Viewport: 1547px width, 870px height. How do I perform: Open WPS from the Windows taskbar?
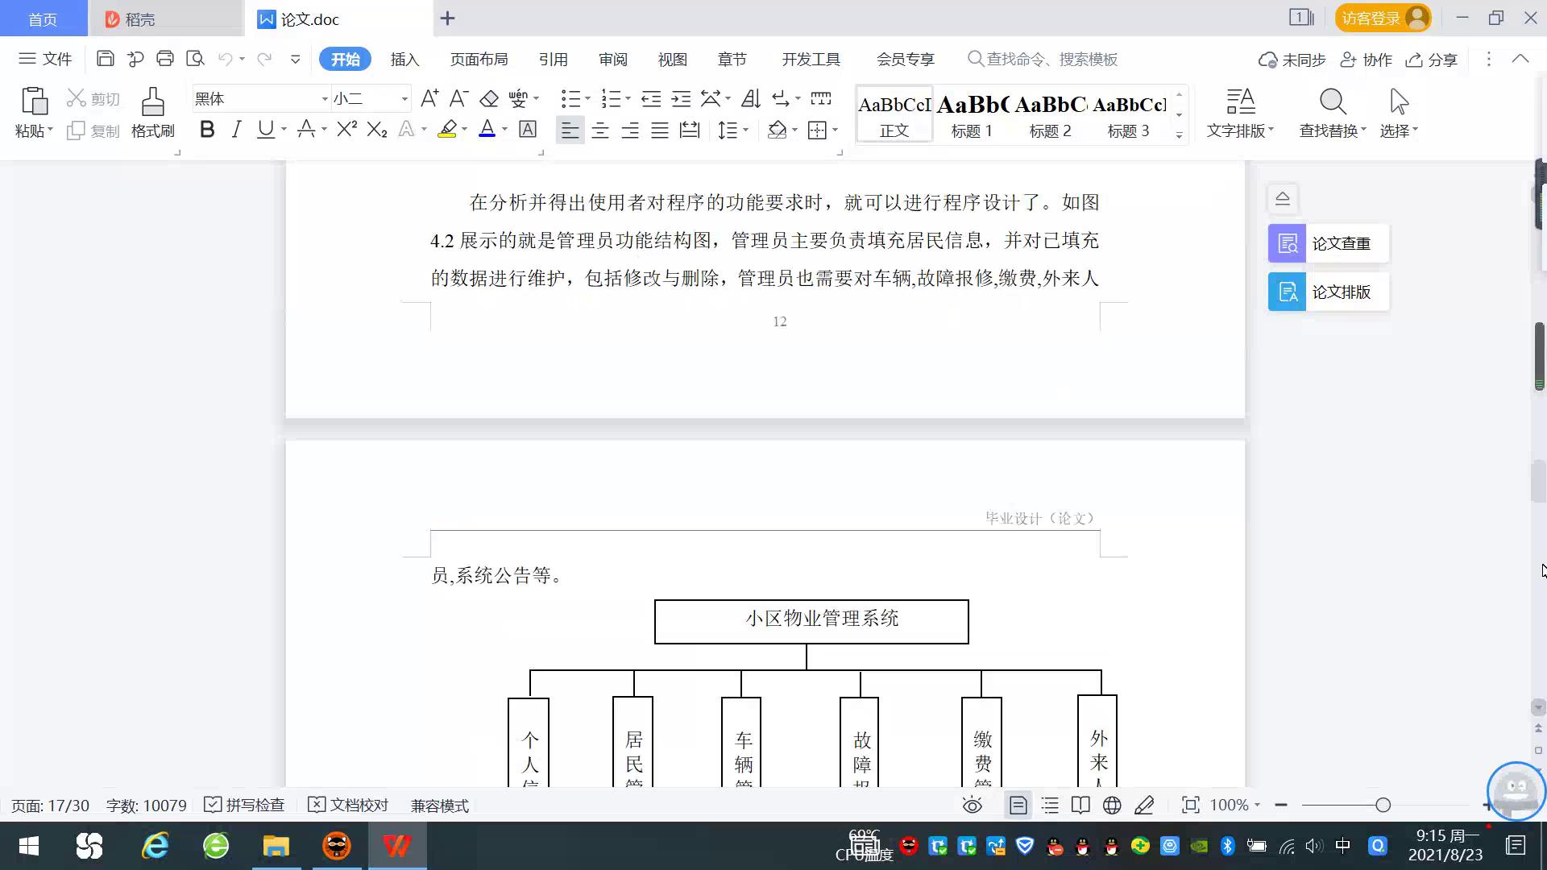pyautogui.click(x=396, y=846)
